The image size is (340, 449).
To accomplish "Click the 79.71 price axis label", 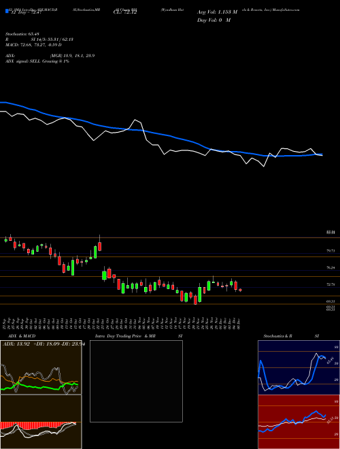I will click(330, 251).
